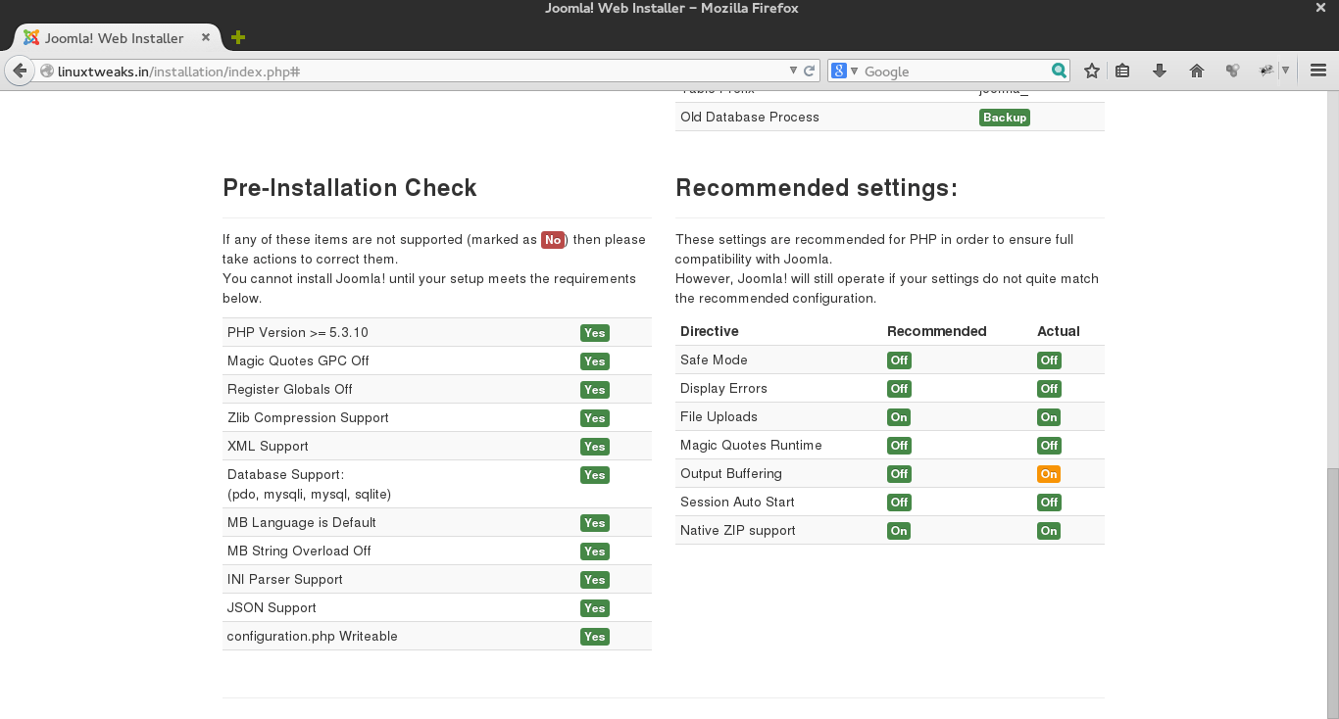This screenshot has height=719, width=1339.
Task: Click the Backup badge for Old Database Process
Action: click(x=1005, y=118)
